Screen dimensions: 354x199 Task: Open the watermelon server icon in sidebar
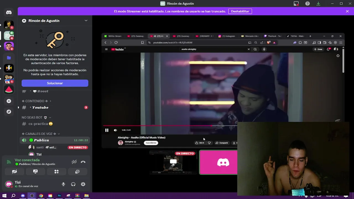pyautogui.click(x=9, y=90)
